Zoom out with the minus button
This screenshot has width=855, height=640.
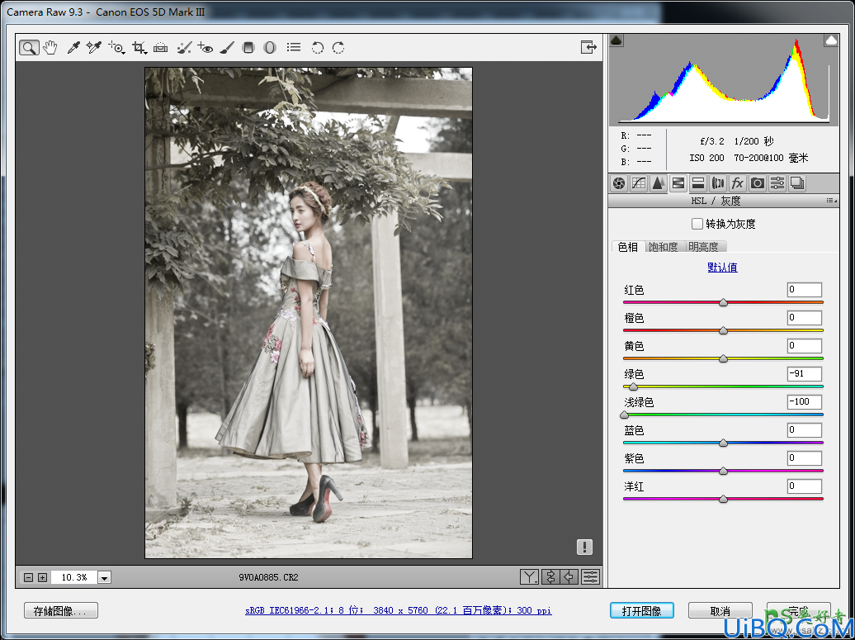point(29,577)
